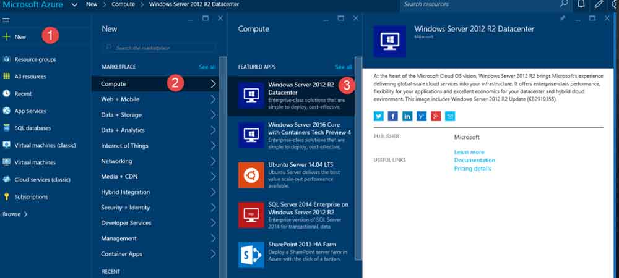Expand Browse in the left sidebar
The width and height of the screenshot is (619, 278).
pos(15,214)
